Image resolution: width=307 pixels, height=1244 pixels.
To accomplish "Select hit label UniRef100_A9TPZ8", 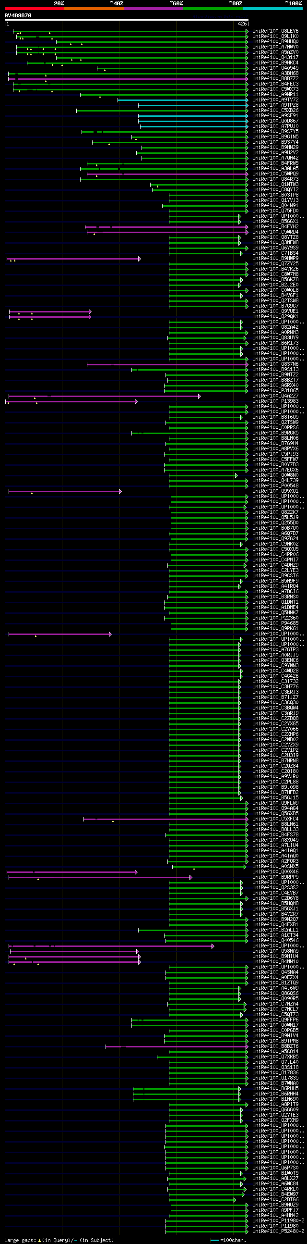I will (x=275, y=105).
